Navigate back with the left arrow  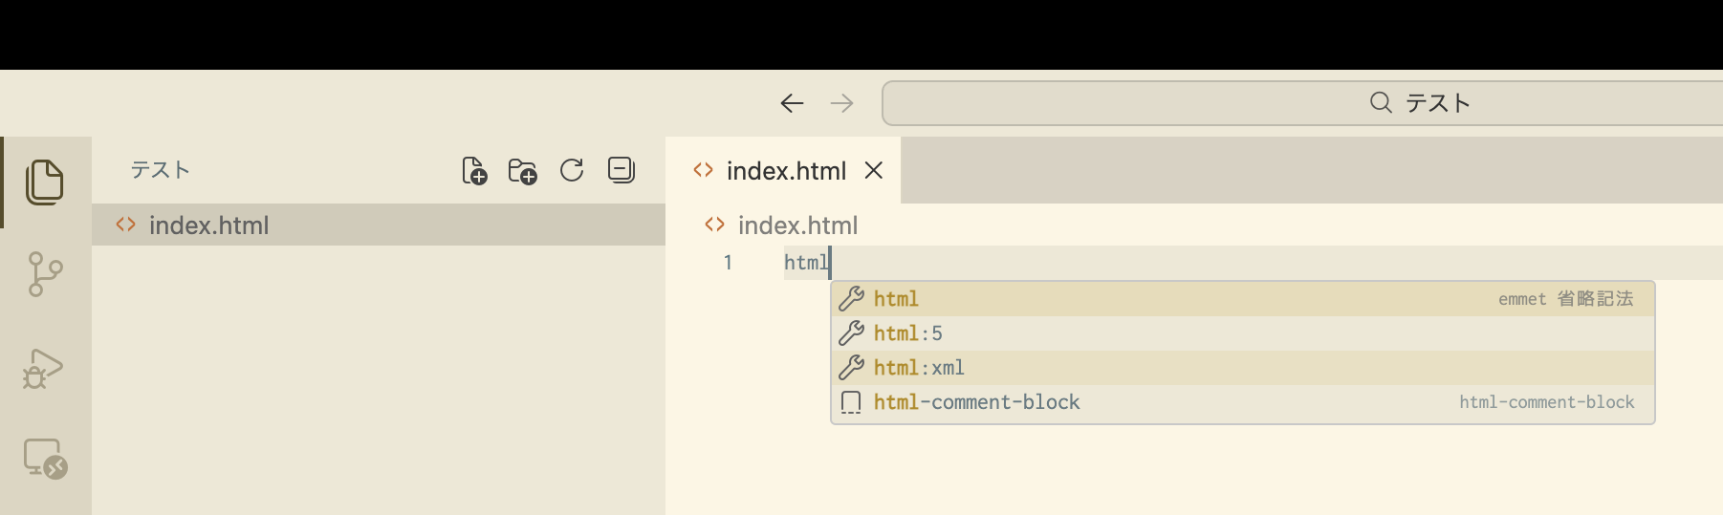point(792,103)
